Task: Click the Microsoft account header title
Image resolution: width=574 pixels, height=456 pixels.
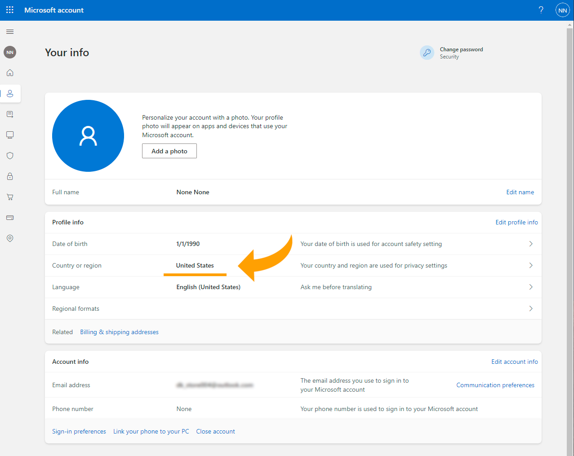Action: click(54, 10)
